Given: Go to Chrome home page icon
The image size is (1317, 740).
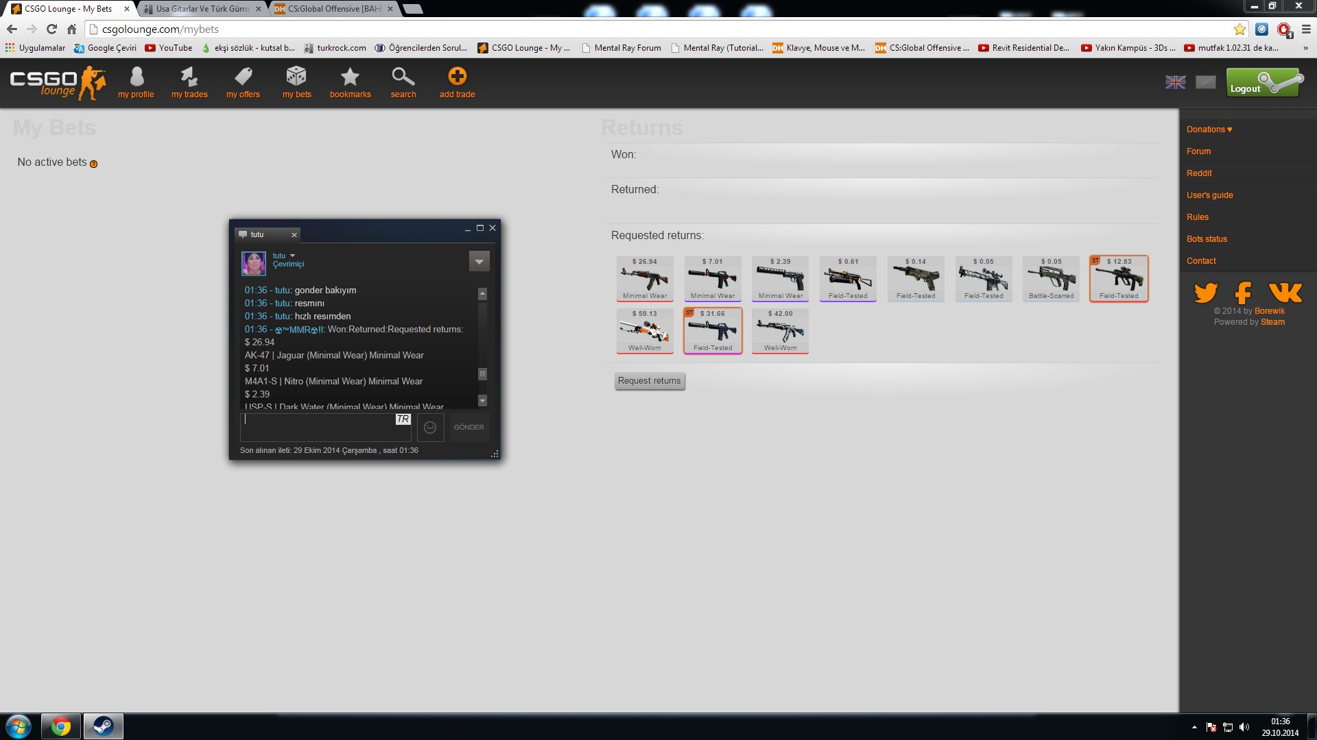Looking at the screenshot, I should click(71, 29).
